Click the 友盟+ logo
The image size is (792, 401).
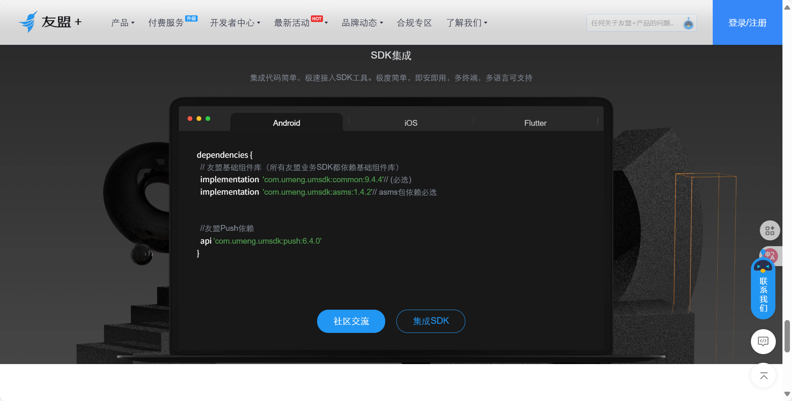(x=50, y=22)
